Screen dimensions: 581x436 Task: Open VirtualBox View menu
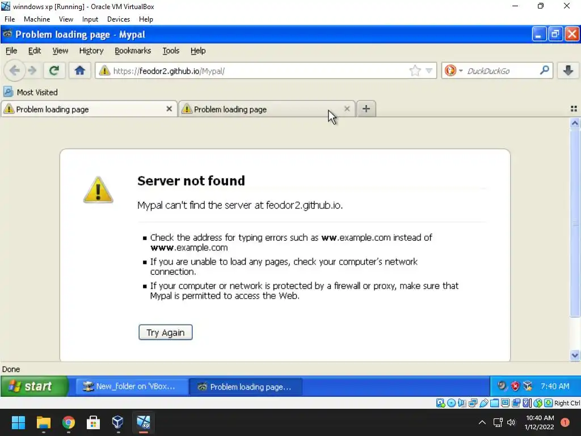[66, 19]
